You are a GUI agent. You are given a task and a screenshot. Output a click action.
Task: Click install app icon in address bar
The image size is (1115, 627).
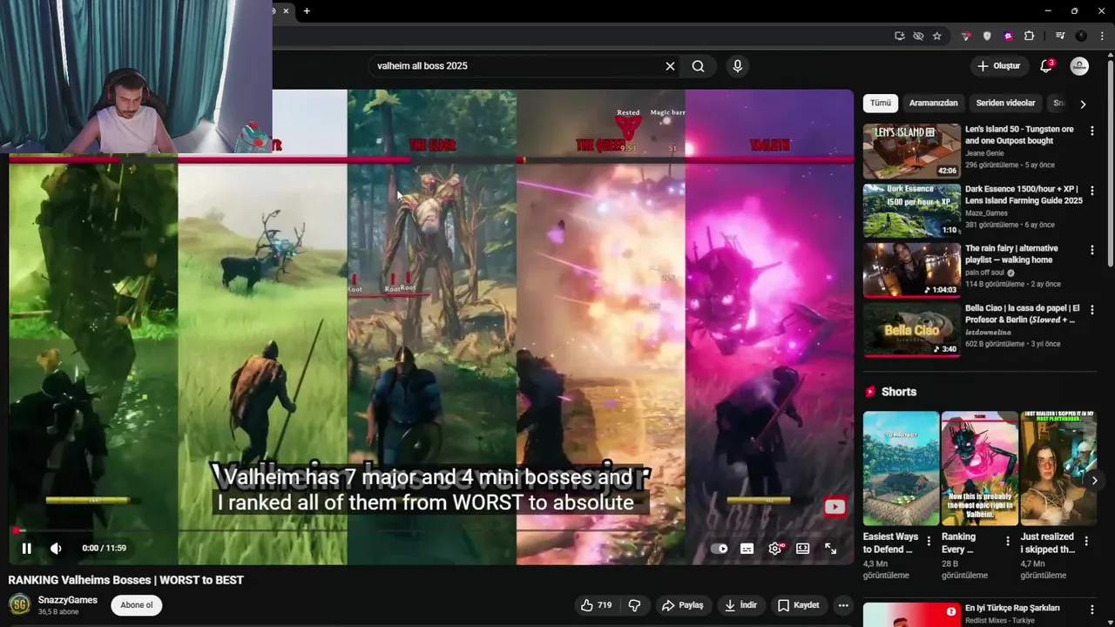(x=899, y=36)
